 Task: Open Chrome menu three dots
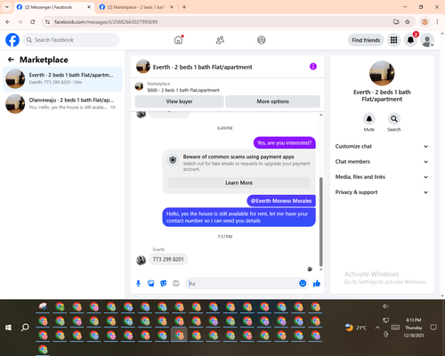437,21
